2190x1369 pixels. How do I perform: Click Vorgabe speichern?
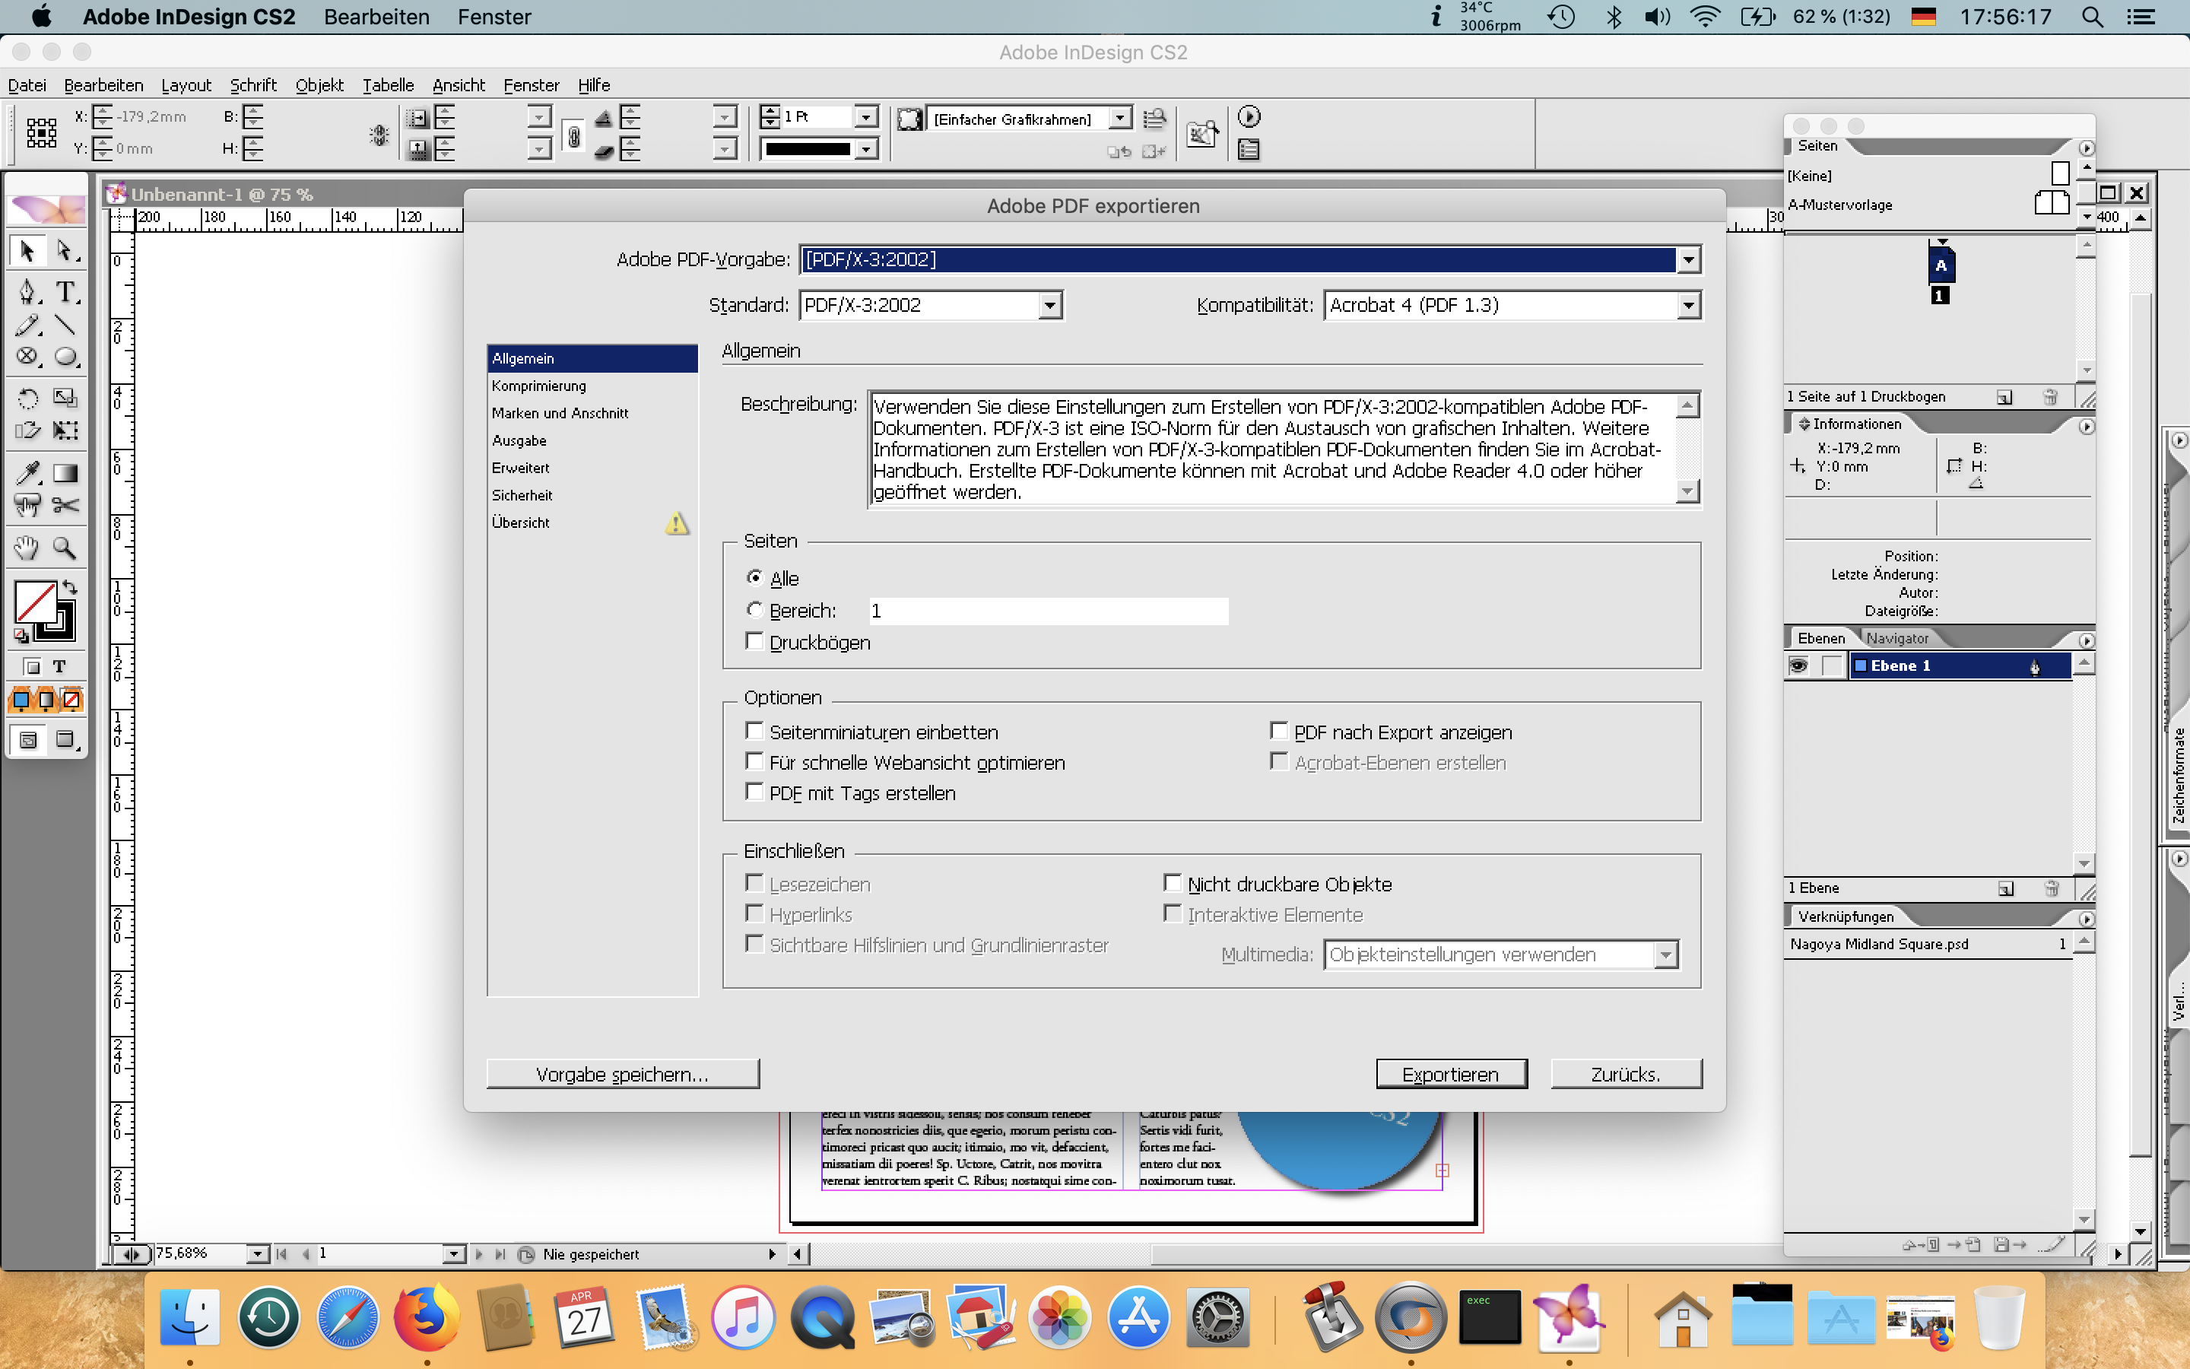(x=623, y=1073)
